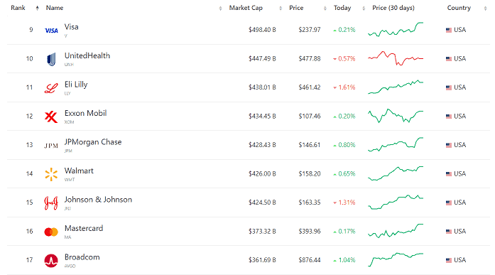
Task: Sort by Price column arrows
Action: pos(325,9)
